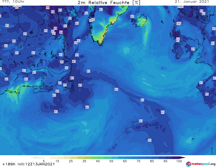
Task: Click the '90' contour label beside Iceland
Action: 132,17
